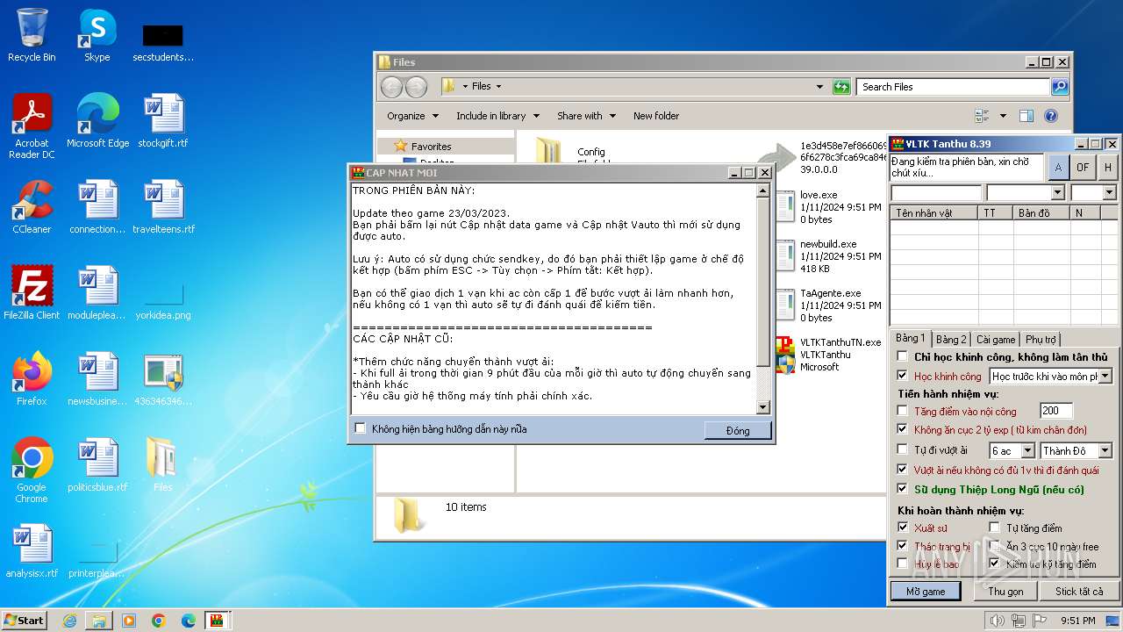The height and width of the screenshot is (632, 1123).
Task: Open the 'Phụ trợ' tab
Action: click(x=1041, y=339)
